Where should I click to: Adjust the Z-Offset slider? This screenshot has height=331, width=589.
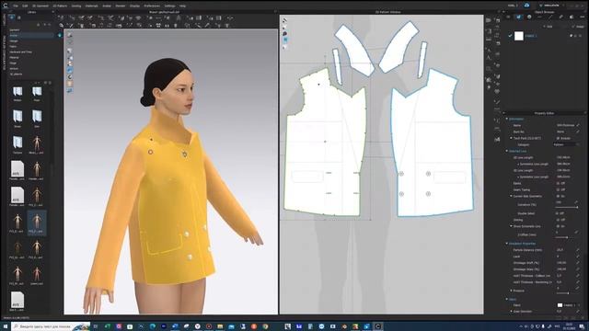[x=567, y=237]
